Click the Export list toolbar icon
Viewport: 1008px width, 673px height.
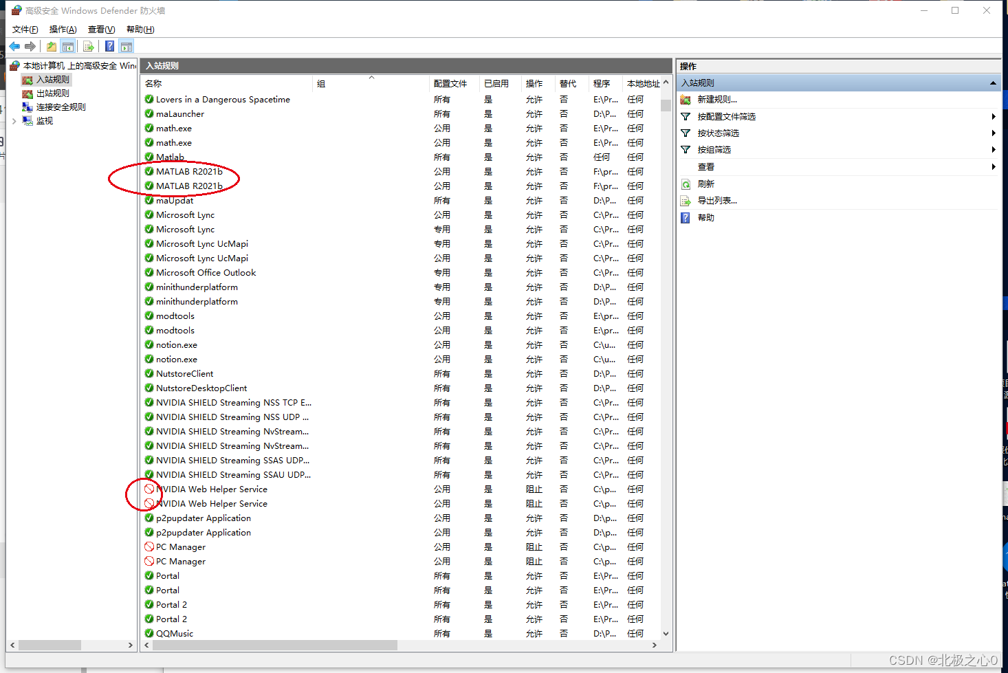[x=88, y=47]
